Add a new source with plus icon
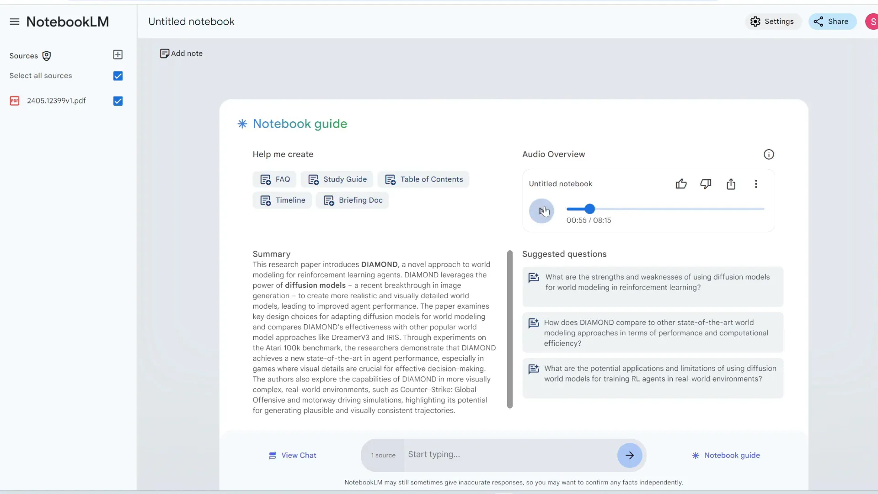 point(118,55)
